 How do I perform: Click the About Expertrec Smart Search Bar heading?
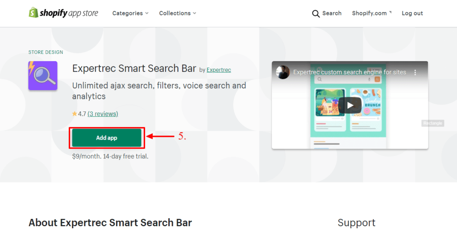[x=110, y=223]
